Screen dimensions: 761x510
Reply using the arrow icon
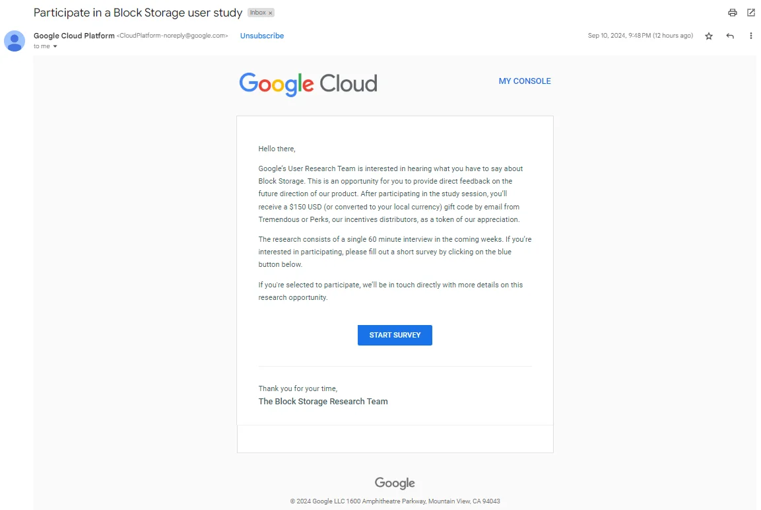pyautogui.click(x=730, y=36)
